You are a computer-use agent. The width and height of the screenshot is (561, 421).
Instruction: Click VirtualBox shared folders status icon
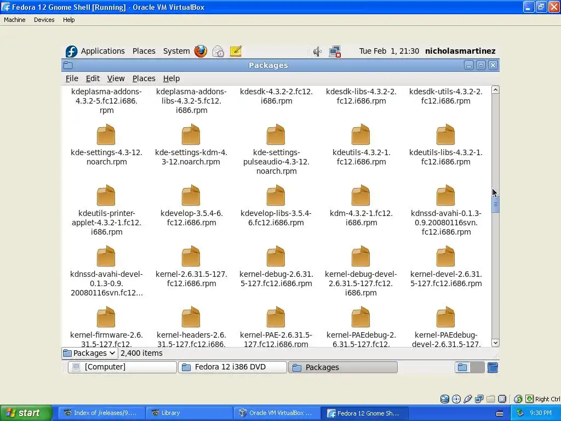(491, 399)
